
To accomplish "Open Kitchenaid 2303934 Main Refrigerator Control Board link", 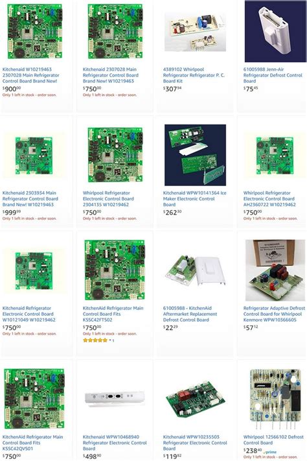I will pyautogui.click(x=30, y=199).
